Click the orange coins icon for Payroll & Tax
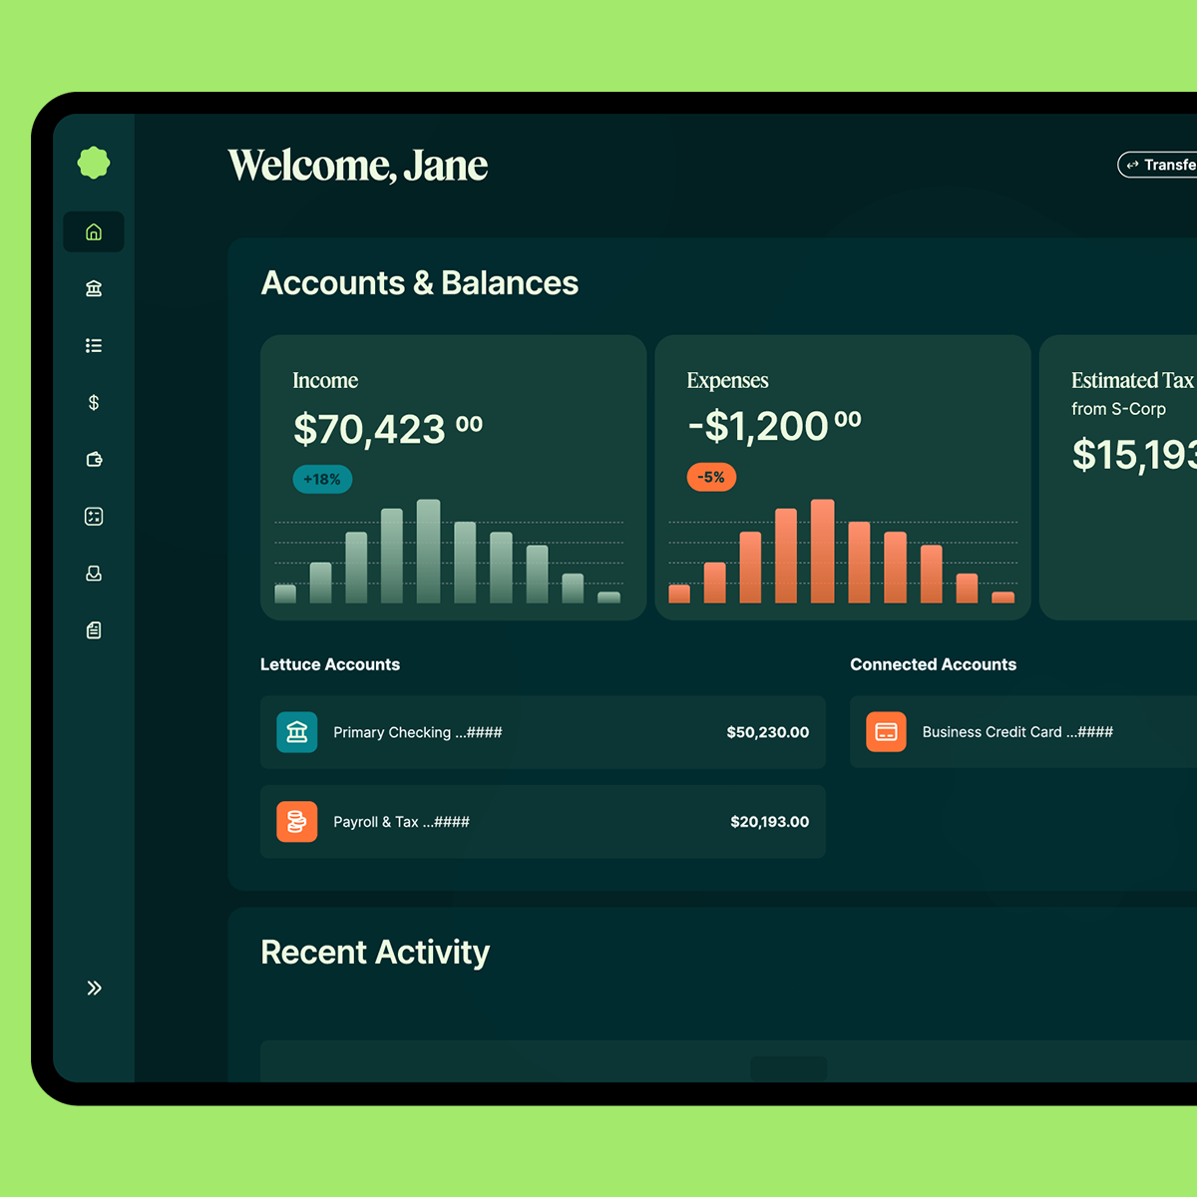 (x=297, y=822)
